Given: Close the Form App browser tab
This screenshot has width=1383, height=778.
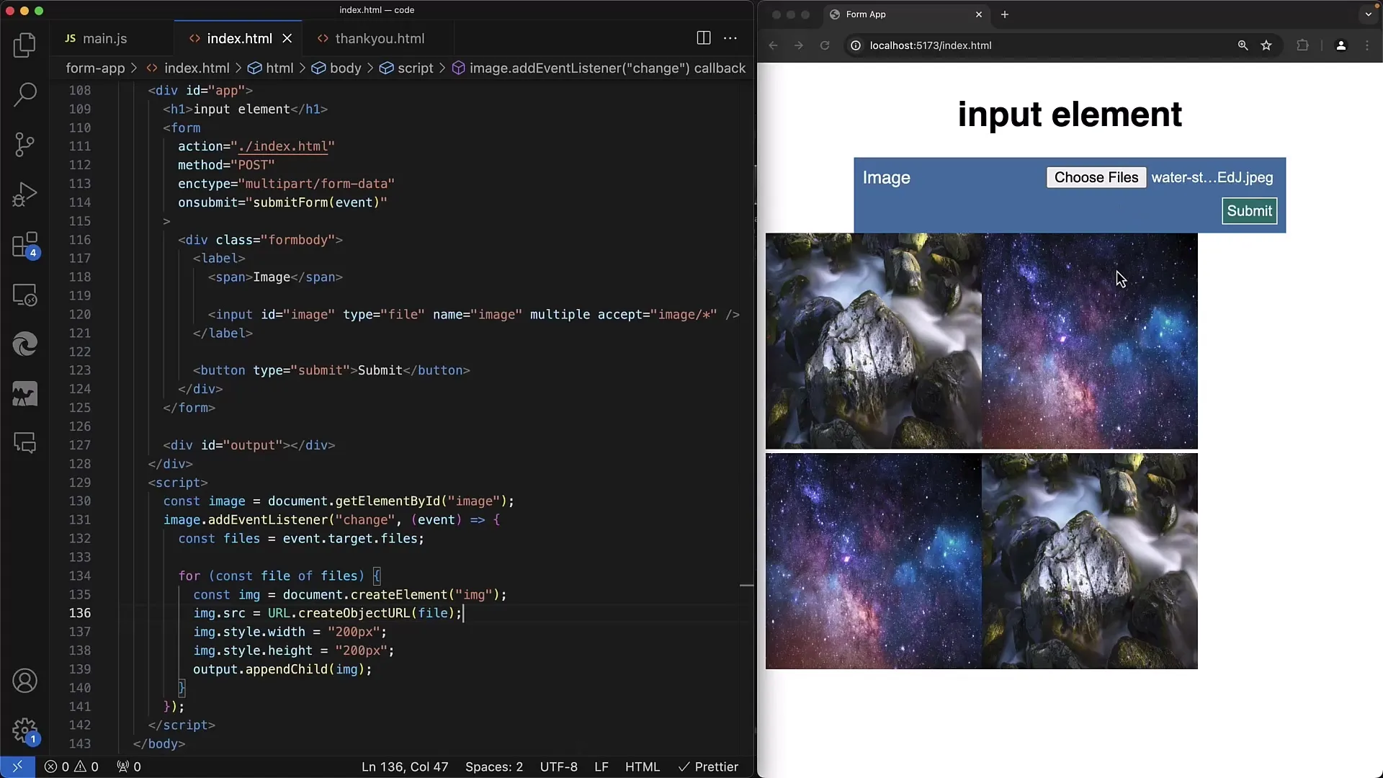Looking at the screenshot, I should pyautogui.click(x=979, y=14).
